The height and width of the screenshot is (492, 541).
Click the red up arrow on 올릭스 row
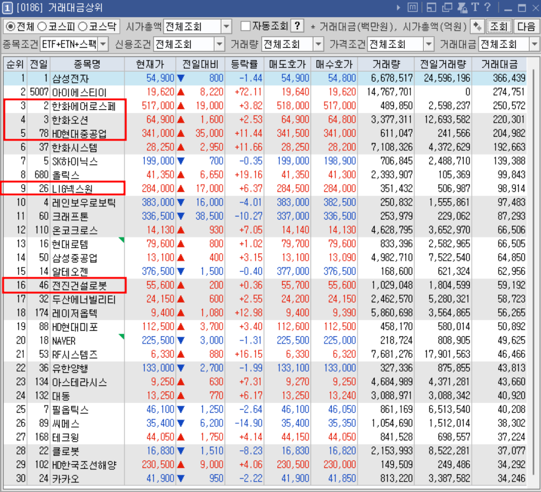point(180,175)
